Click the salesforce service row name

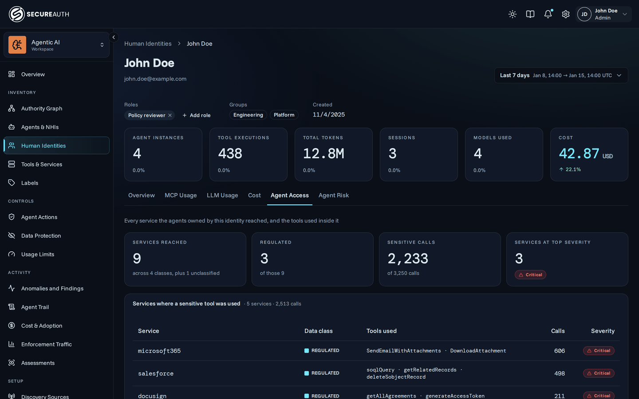(156, 373)
